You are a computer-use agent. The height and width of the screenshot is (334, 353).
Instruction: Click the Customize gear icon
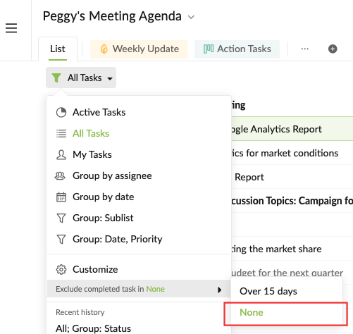click(x=61, y=269)
